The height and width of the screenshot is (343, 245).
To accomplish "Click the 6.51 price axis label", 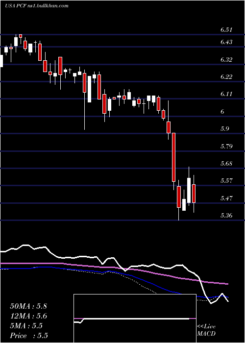I will [x=226, y=30].
